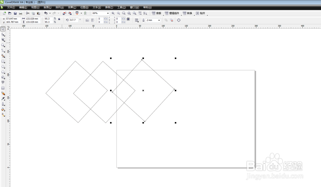Image resolution: width=321 pixels, height=187 pixels.
Task: Open the 文件(F) menu
Action: [x=11, y=7]
